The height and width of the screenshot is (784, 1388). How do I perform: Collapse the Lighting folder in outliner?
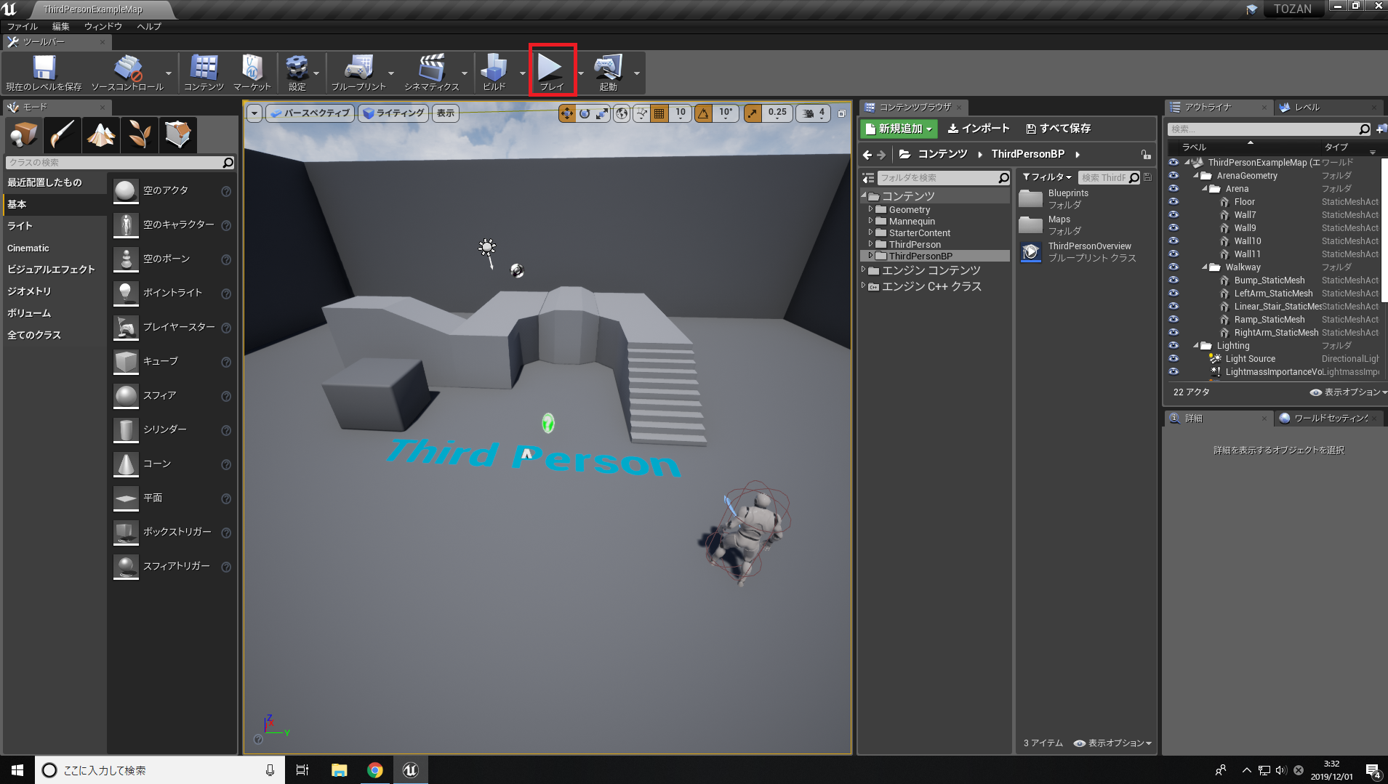pos(1196,346)
